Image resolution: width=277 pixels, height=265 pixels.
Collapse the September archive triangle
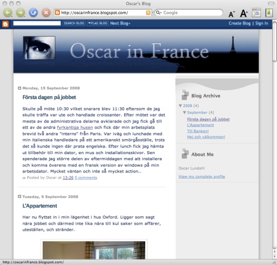pyautogui.click(x=184, y=113)
